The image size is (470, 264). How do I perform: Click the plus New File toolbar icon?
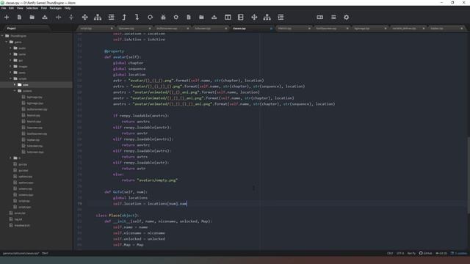pos(7,18)
